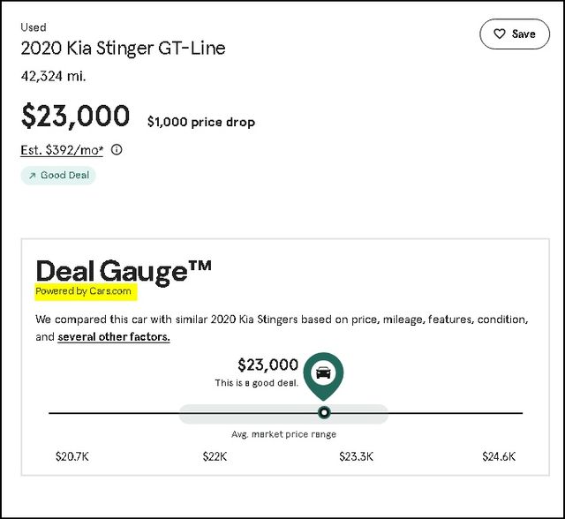Open the Est. $392/mo payment link
This screenshot has width=565, height=519.
62,150
